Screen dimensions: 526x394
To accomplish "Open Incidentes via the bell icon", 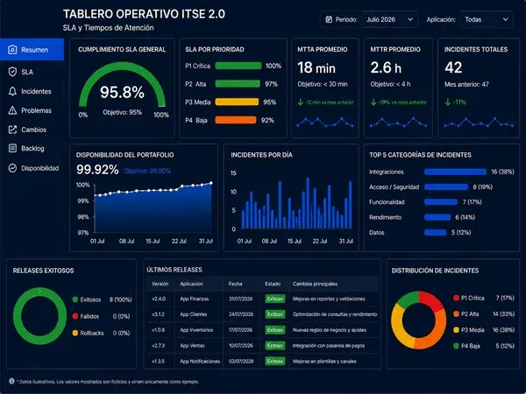I will click(x=12, y=91).
